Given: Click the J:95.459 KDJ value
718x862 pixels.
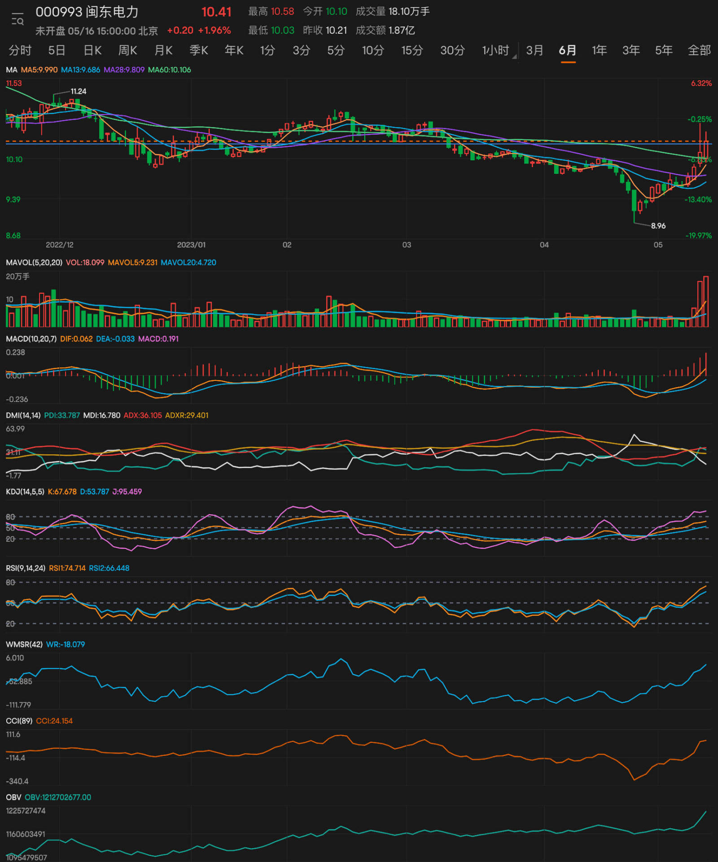Looking at the screenshot, I should point(127,491).
